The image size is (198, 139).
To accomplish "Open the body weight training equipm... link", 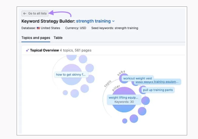I will [x=157, y=82].
